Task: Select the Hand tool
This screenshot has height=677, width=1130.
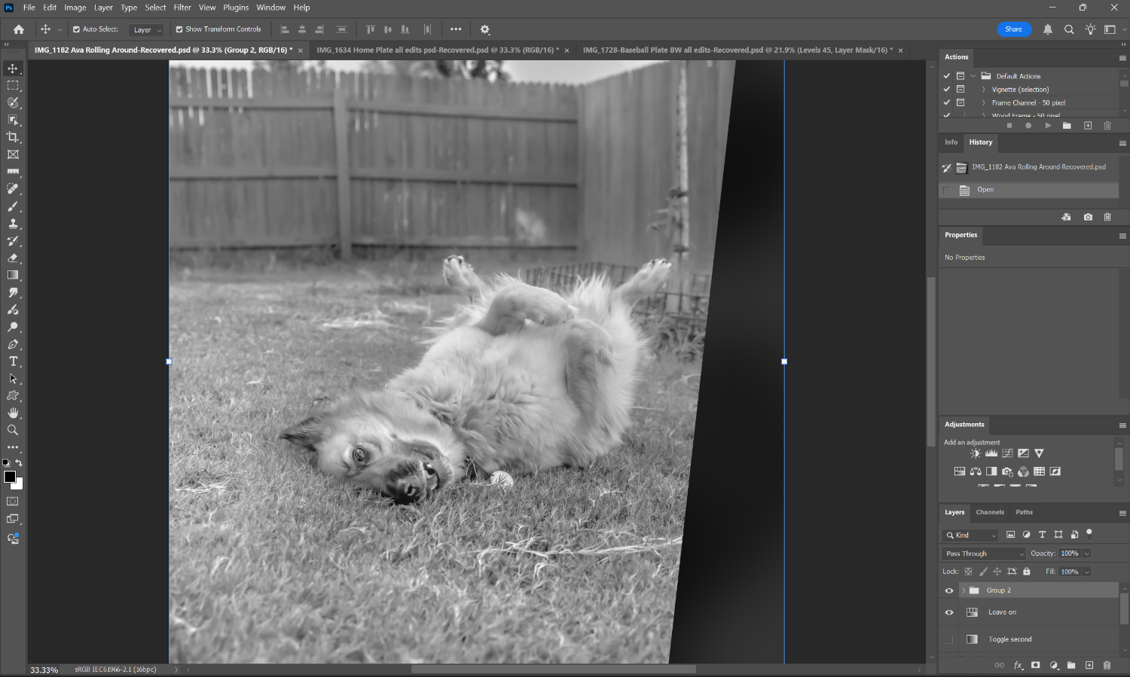Action: pos(13,413)
